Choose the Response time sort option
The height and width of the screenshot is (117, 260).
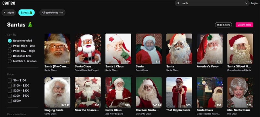coord(19,56)
